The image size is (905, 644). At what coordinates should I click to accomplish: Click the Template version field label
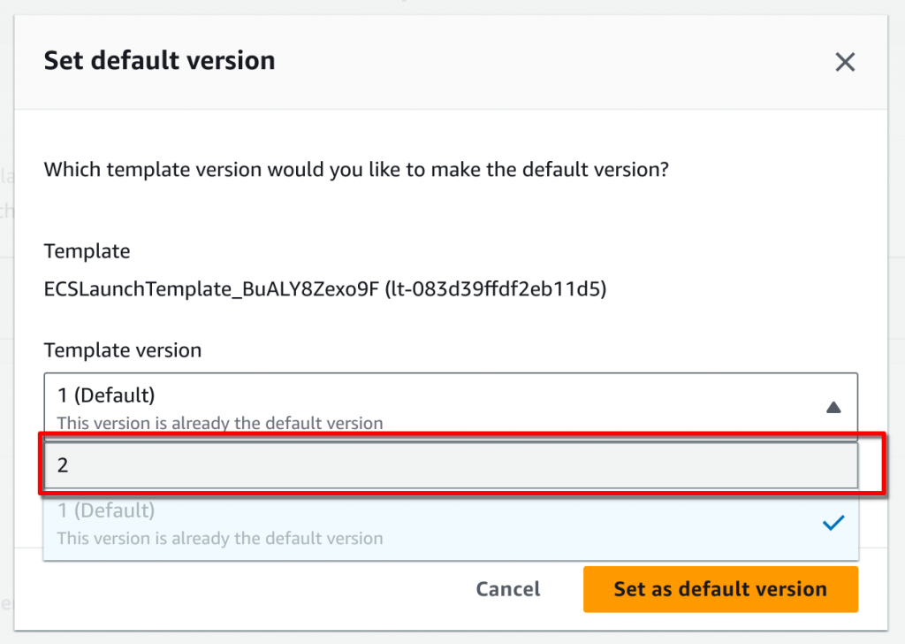pyautogui.click(x=123, y=350)
